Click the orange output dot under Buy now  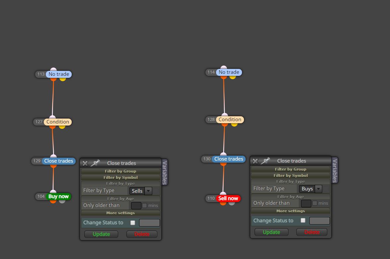(x=53, y=201)
